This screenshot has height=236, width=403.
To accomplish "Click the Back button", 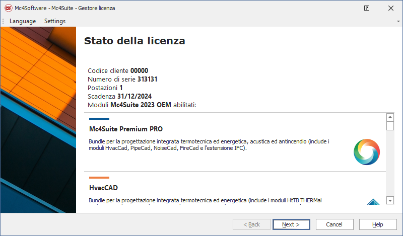I will 251,224.
